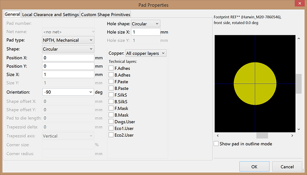The width and height of the screenshot is (307, 175).
Task: Expand the Orientation dropdown
Action: (68, 92)
